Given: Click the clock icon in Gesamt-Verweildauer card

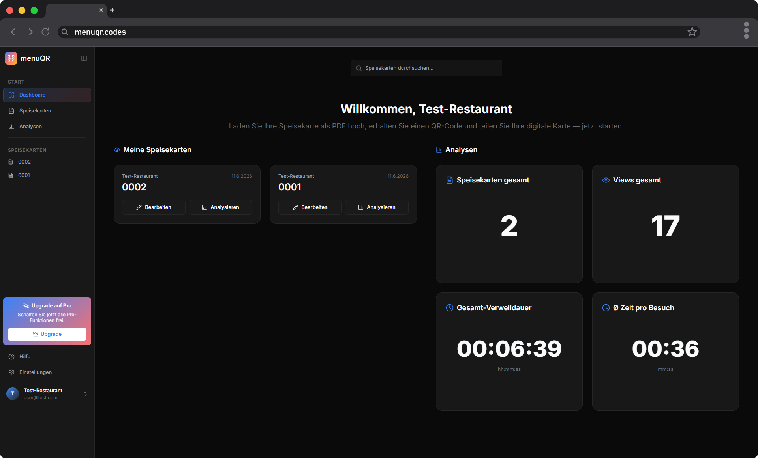Looking at the screenshot, I should point(450,308).
